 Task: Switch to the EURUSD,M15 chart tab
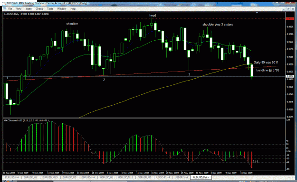click(50, 177)
